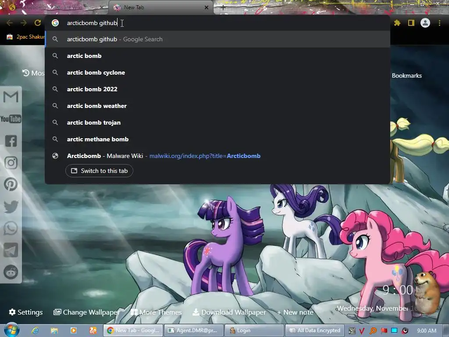Open More Themes
The height and width of the screenshot is (337, 449).
point(156,312)
